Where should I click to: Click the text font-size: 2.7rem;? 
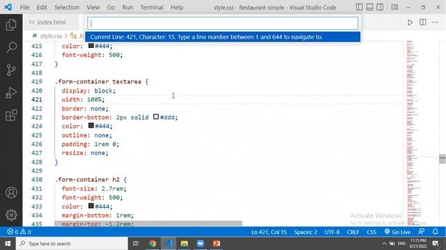click(x=94, y=188)
